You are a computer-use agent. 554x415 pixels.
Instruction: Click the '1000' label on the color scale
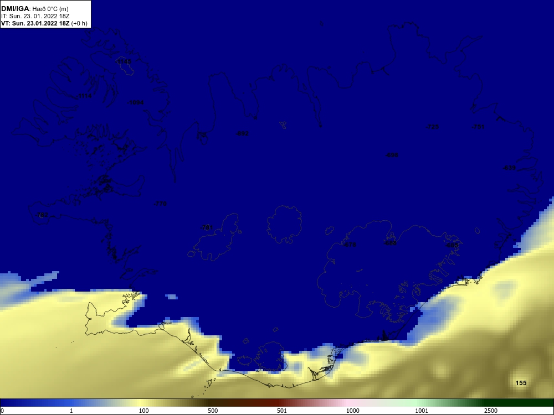tap(352, 411)
